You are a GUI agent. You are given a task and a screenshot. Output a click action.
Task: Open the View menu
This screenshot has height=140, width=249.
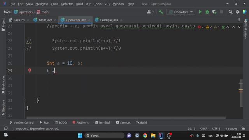[30, 4]
